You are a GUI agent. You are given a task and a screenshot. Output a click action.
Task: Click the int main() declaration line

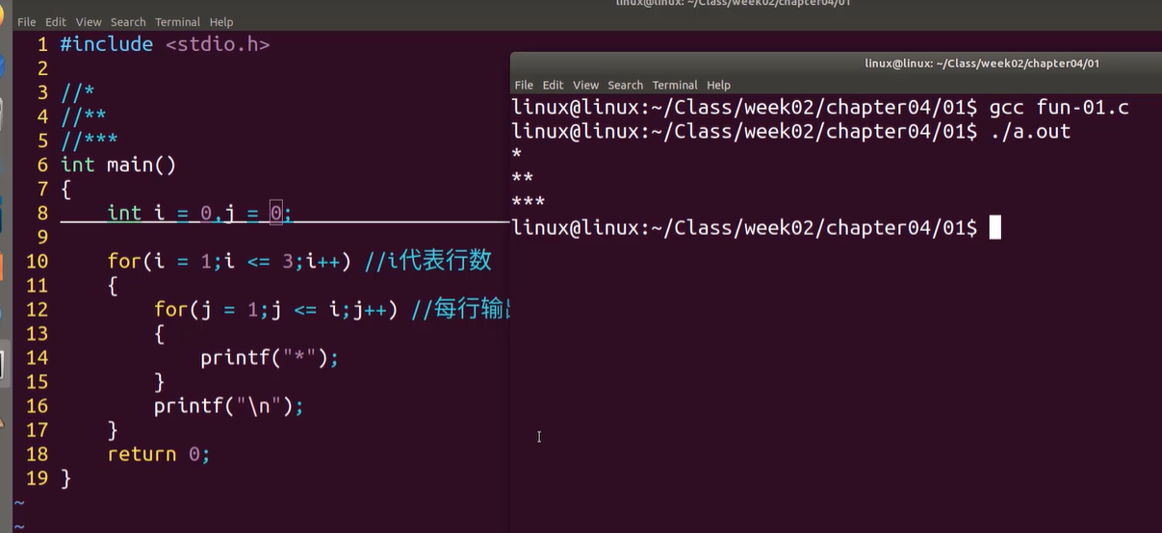point(118,165)
